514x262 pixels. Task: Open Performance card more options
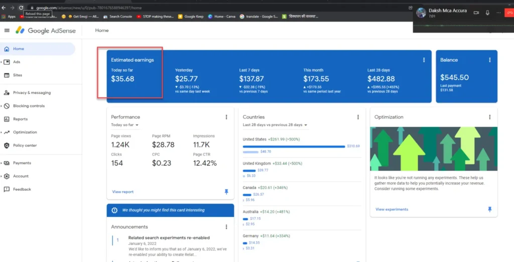(226, 117)
